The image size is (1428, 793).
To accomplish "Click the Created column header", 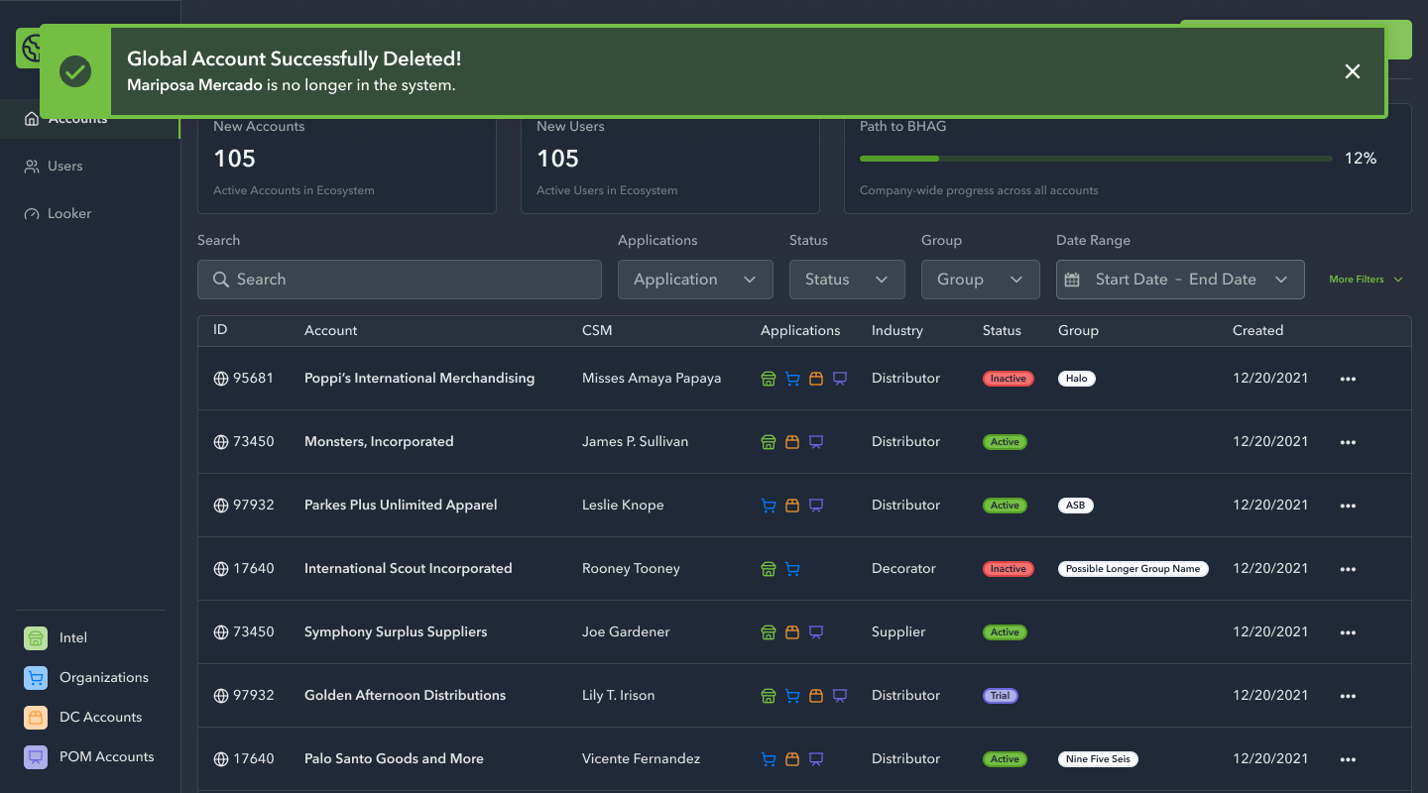I will pos(1257,331).
